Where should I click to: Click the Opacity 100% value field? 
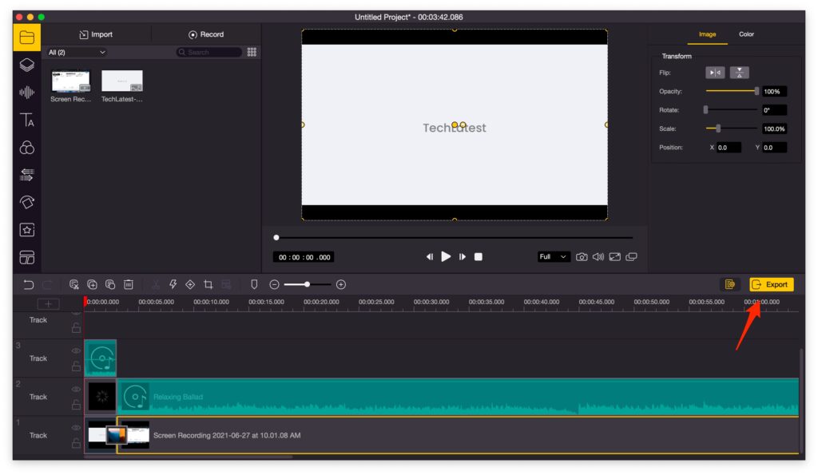(775, 91)
